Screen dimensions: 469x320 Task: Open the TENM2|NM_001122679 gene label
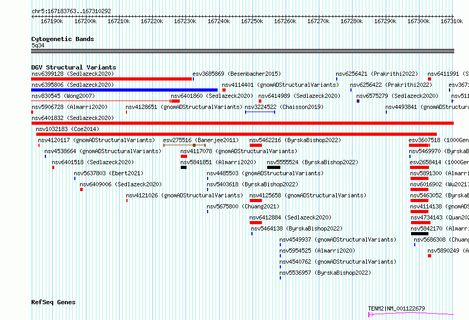[396, 308]
